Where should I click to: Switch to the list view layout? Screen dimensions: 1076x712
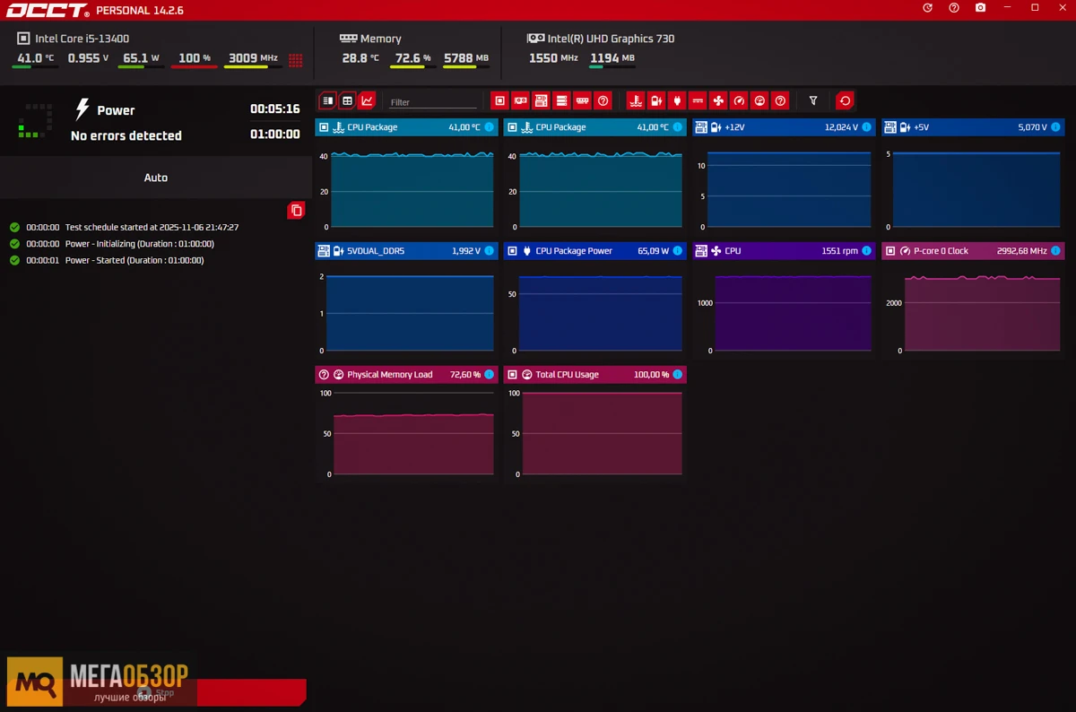pyautogui.click(x=327, y=100)
